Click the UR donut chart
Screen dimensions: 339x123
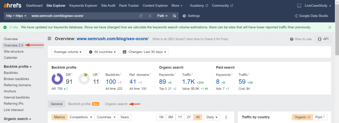(84, 79)
